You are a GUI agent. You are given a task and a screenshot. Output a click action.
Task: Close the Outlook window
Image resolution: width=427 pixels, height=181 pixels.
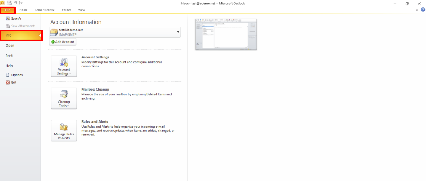click(x=419, y=3)
